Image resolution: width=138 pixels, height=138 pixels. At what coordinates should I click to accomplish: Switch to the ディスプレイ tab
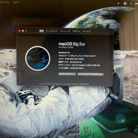pos(52,31)
